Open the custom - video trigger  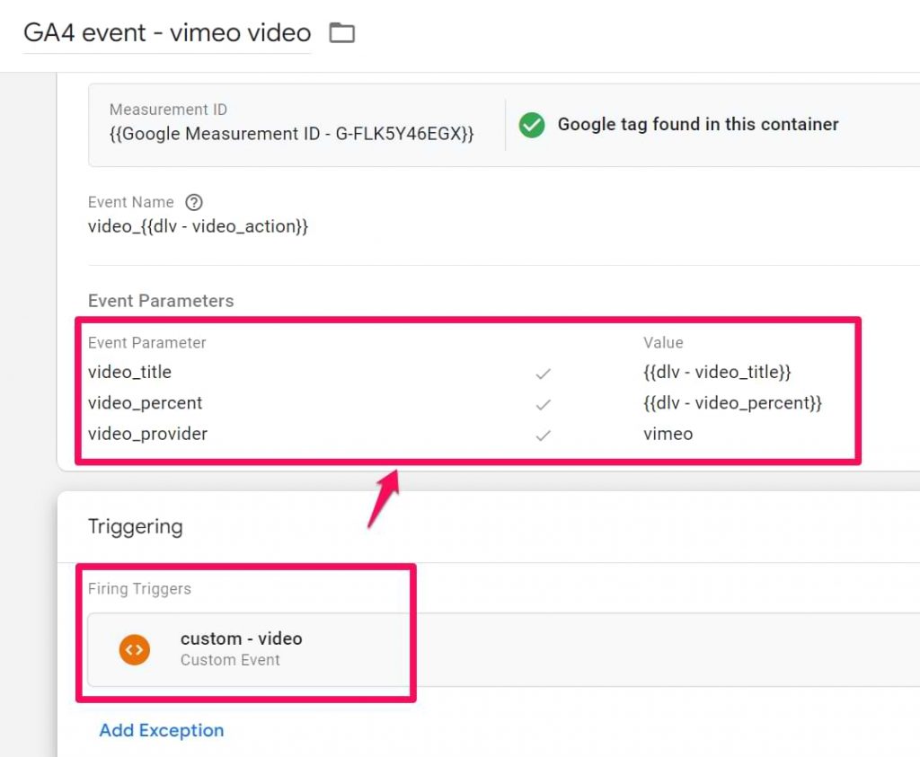coord(241,638)
